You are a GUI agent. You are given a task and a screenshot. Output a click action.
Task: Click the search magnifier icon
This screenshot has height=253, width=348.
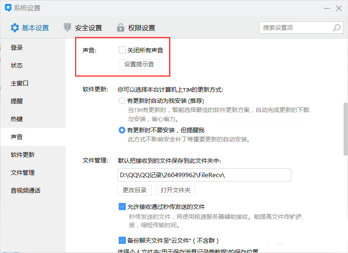tap(336, 28)
